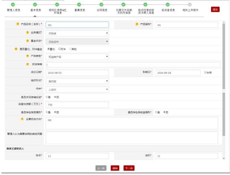The width and height of the screenshot is (230, 175).
Task: Click the green check step icon for 管理人信息
Action: tap(13, 4)
